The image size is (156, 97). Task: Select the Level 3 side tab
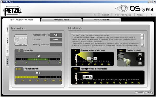click(x=7, y=41)
